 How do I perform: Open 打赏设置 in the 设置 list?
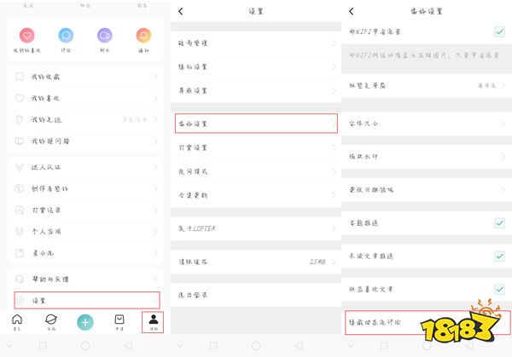(x=256, y=147)
